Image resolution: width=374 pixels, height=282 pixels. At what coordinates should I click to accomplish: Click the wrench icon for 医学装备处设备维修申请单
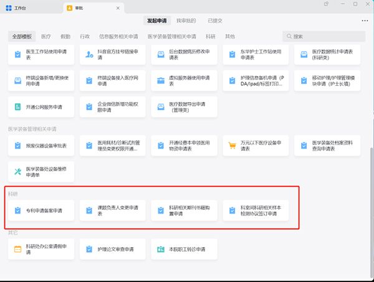(17, 172)
